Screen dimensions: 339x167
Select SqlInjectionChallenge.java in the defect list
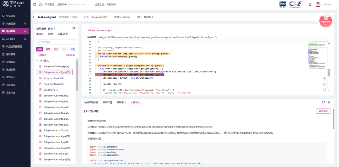(x=57, y=66)
